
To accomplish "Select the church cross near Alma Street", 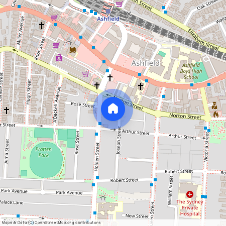I will (7, 110).
